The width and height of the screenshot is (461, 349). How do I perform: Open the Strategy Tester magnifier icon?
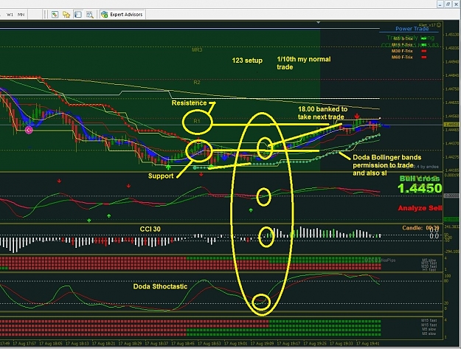pos(90,15)
